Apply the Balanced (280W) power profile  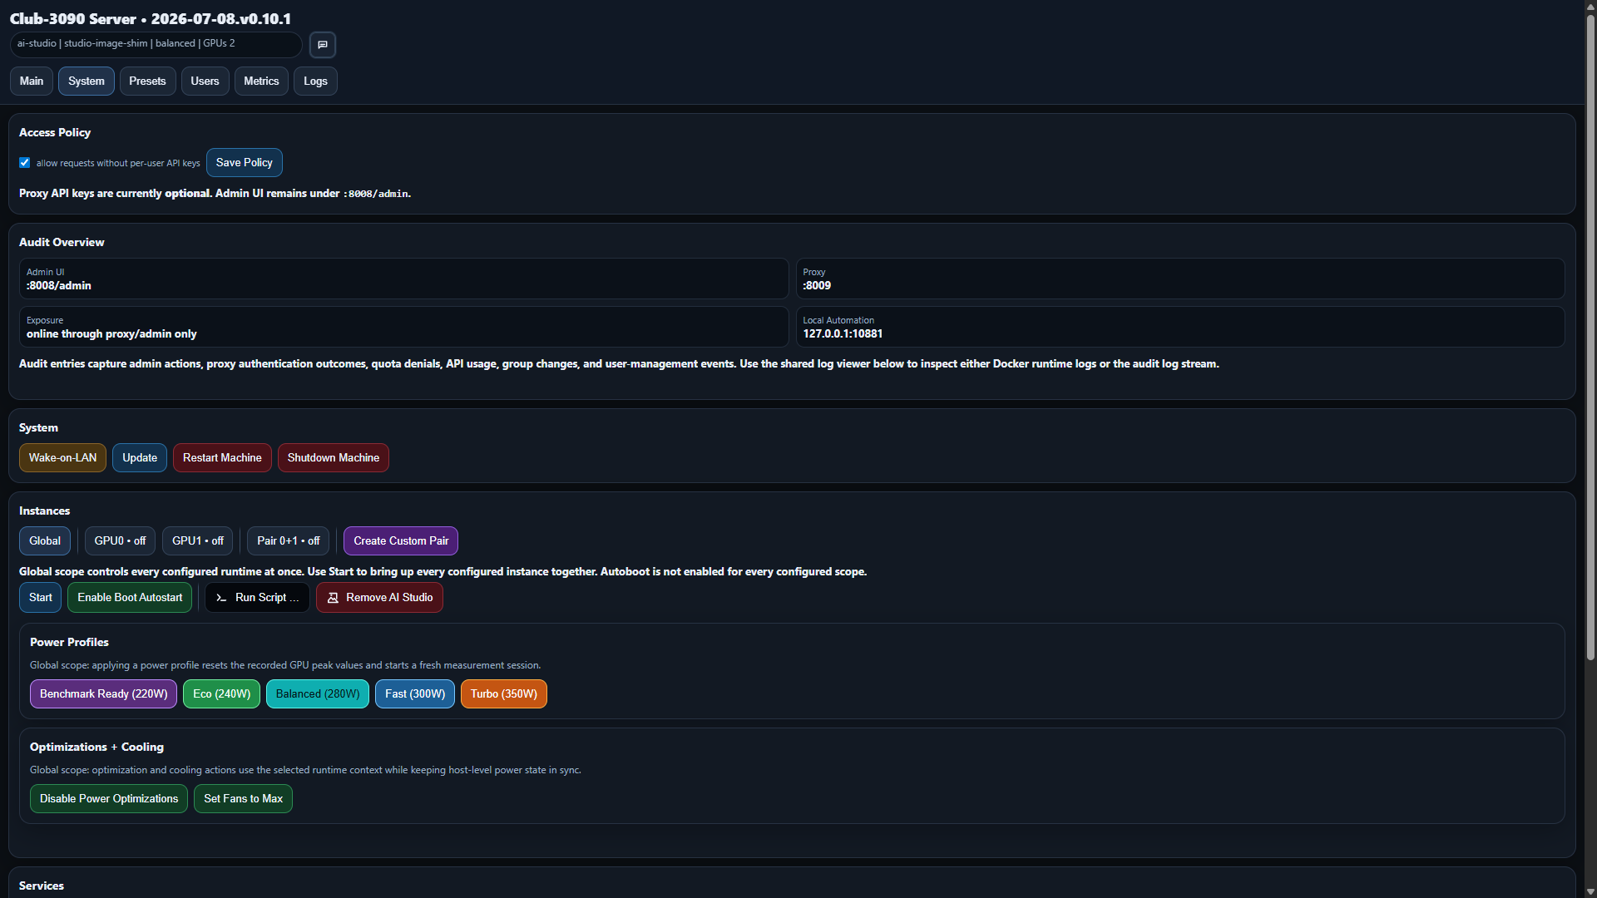tap(318, 694)
